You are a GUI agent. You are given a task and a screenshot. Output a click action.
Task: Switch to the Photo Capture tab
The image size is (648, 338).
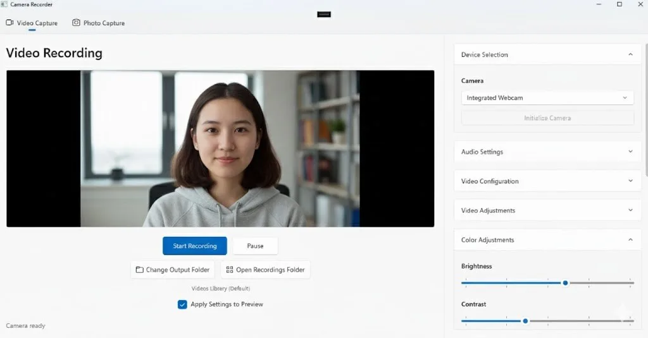tap(98, 23)
